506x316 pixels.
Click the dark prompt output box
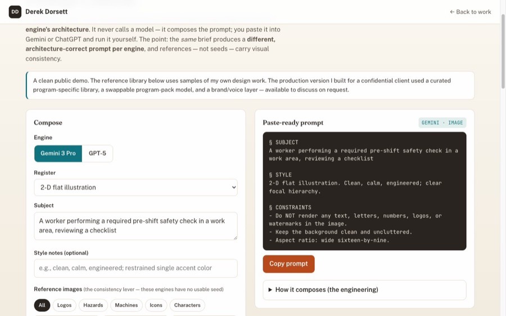point(364,191)
